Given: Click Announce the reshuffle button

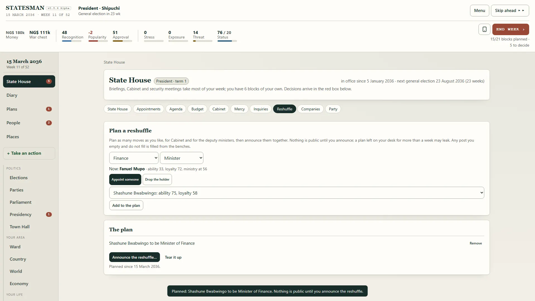Looking at the screenshot, I should (135, 257).
